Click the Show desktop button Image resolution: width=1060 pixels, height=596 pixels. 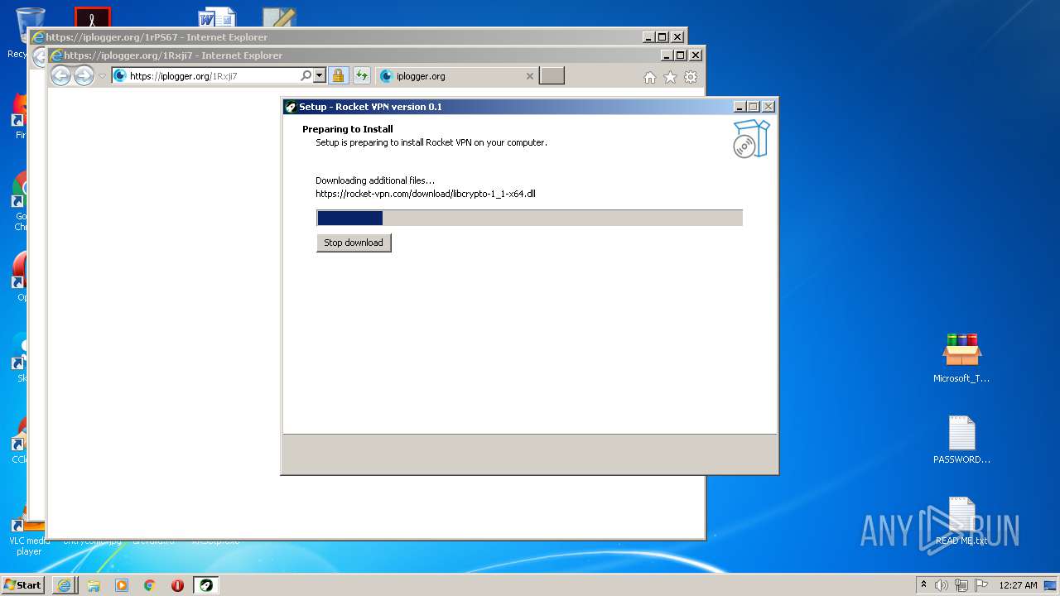click(1052, 585)
